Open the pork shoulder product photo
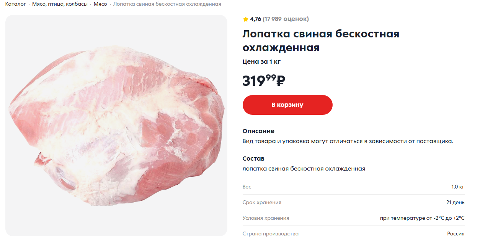The width and height of the screenshot is (480, 240). 116,126
